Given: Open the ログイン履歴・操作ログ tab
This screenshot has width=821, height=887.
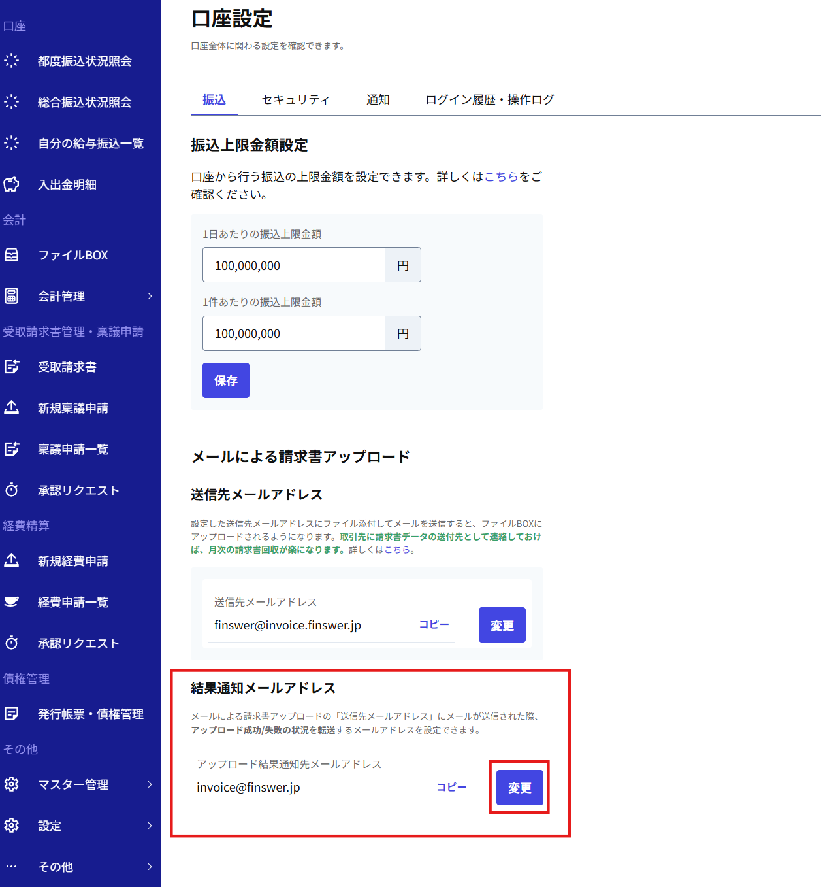Looking at the screenshot, I should 489,99.
